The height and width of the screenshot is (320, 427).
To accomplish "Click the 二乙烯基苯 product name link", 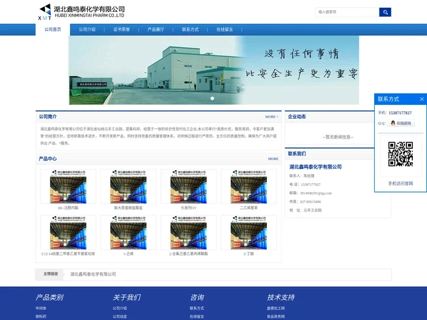I will point(248,208).
